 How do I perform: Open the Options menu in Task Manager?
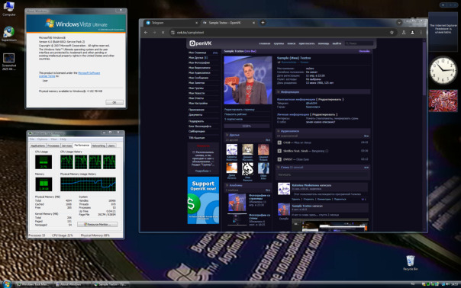(x=42, y=139)
